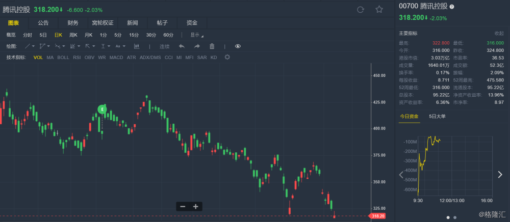Viewport: 510px width, 222px height.
Task: Select the 分时 intraday view
Action: click(28, 35)
